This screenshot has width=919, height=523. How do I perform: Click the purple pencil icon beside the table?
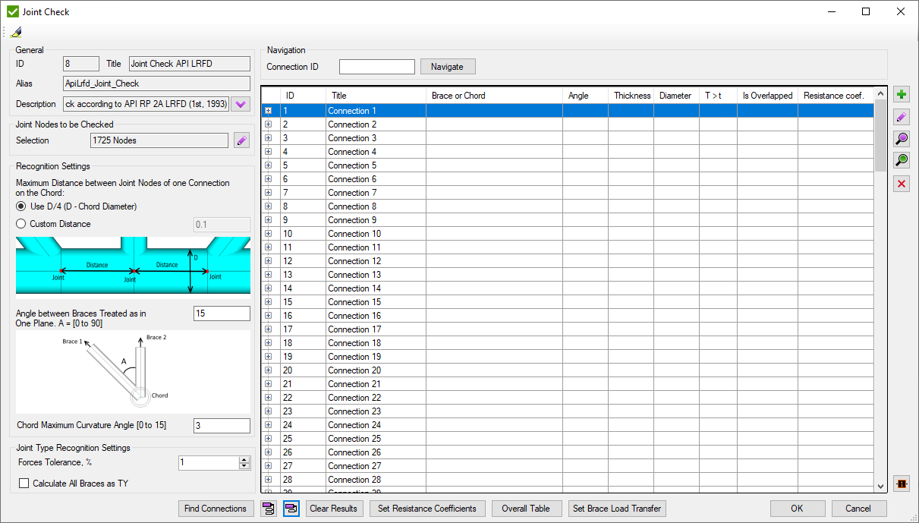click(902, 117)
